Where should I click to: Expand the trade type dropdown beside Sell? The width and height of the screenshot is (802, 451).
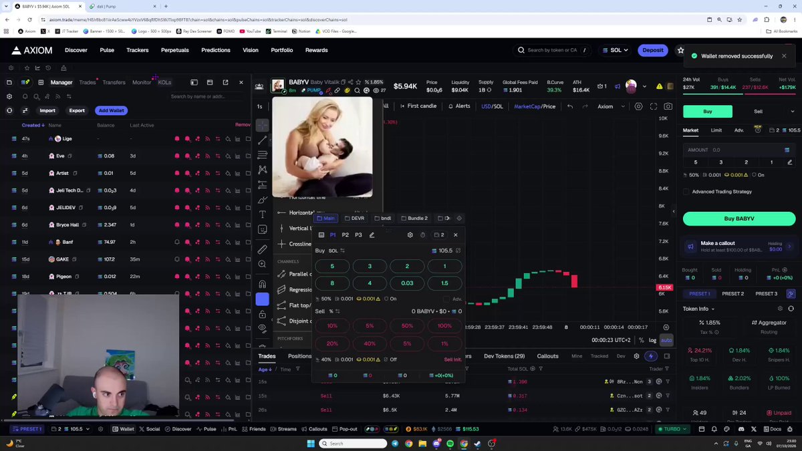[x=793, y=112]
